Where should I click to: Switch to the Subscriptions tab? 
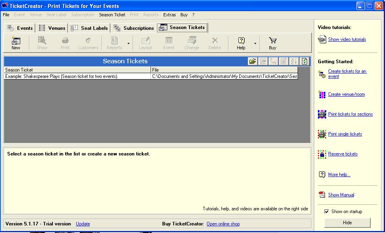coord(134,28)
